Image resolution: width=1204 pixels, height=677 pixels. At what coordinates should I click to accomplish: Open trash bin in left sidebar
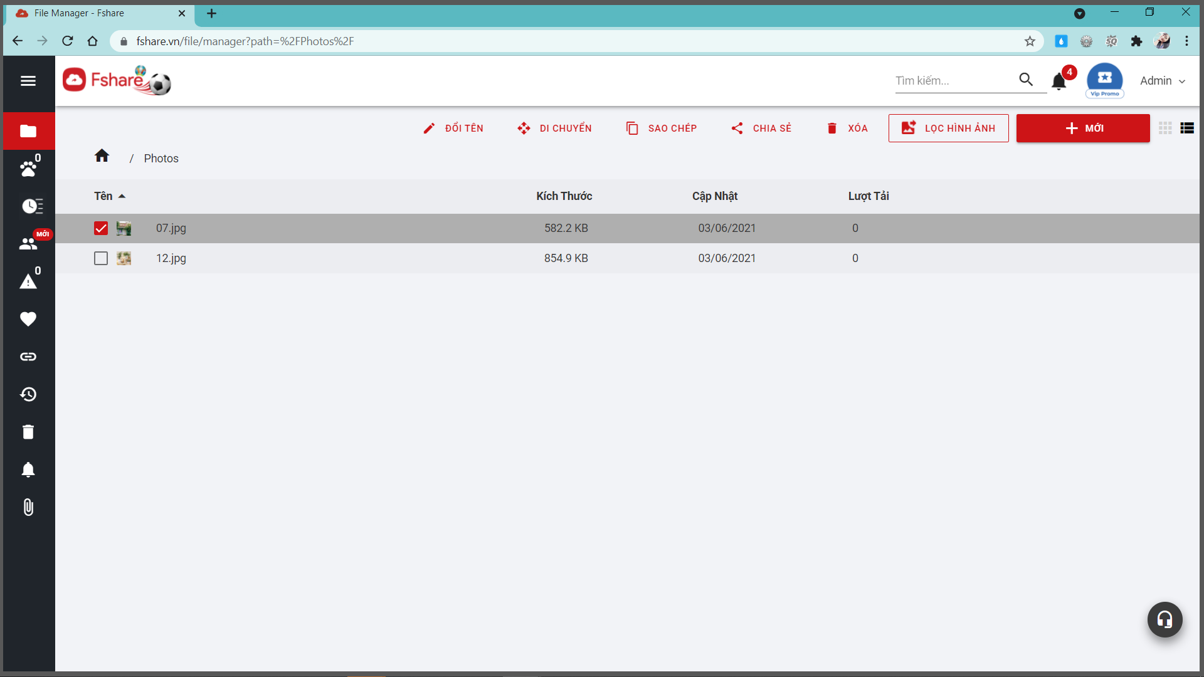click(28, 432)
